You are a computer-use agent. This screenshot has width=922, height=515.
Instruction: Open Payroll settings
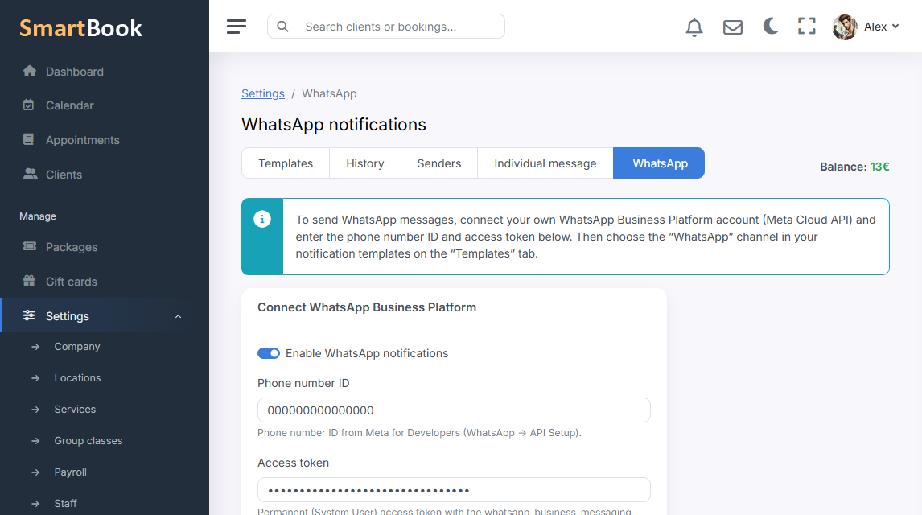70,472
